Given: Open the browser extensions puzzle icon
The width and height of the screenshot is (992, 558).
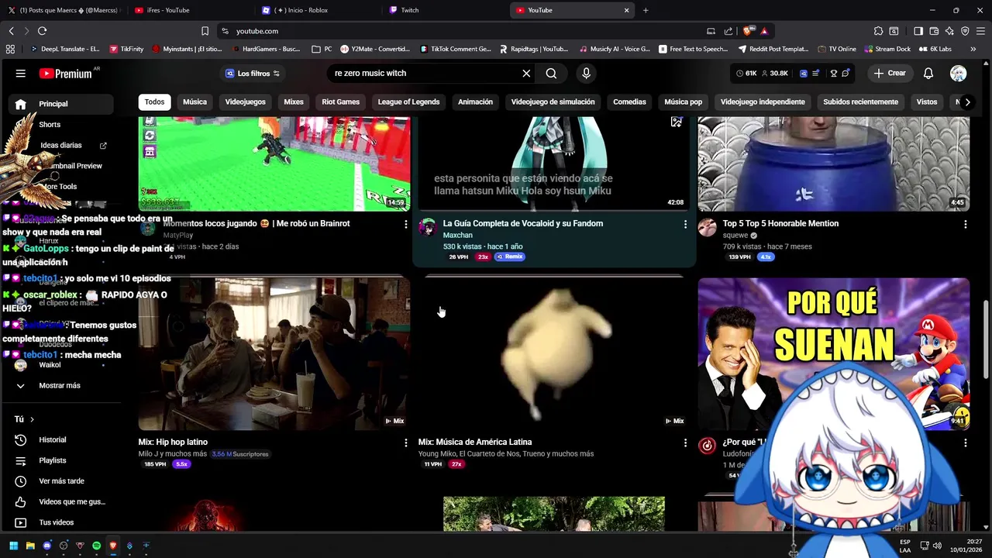Looking at the screenshot, I should 878,31.
